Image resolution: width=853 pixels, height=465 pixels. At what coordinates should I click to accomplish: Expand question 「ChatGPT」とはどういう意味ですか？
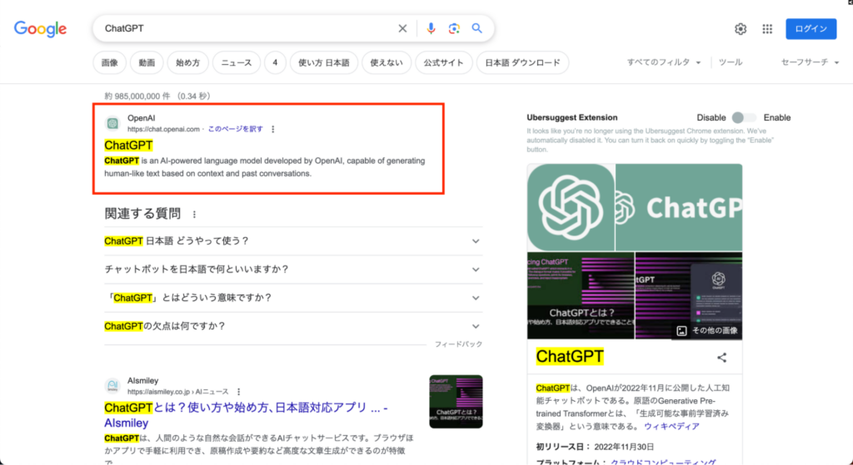[293, 298]
